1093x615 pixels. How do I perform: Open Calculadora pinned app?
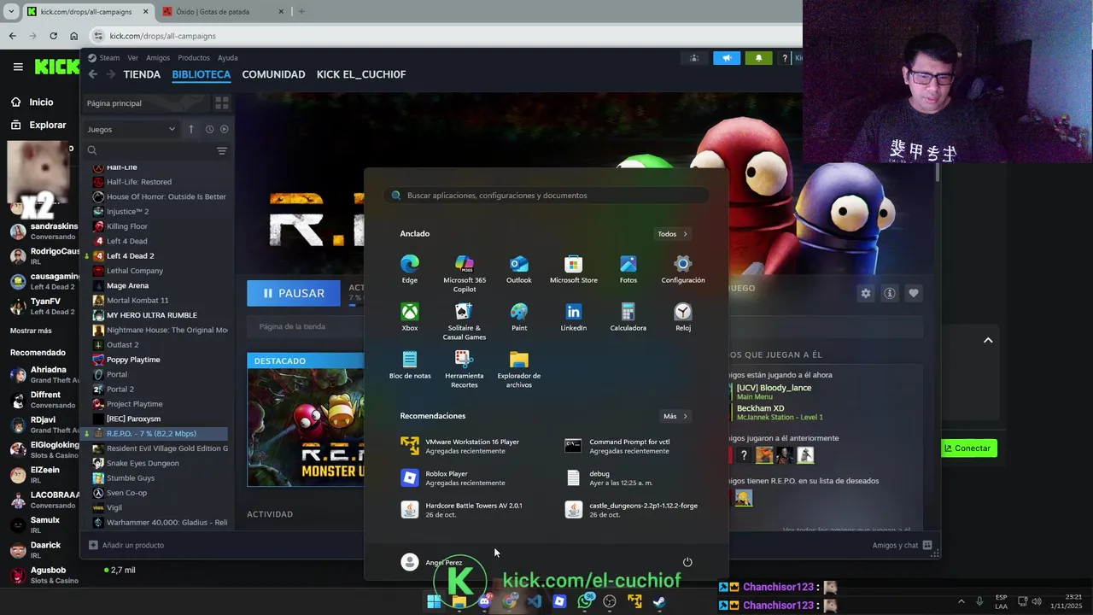click(x=628, y=316)
